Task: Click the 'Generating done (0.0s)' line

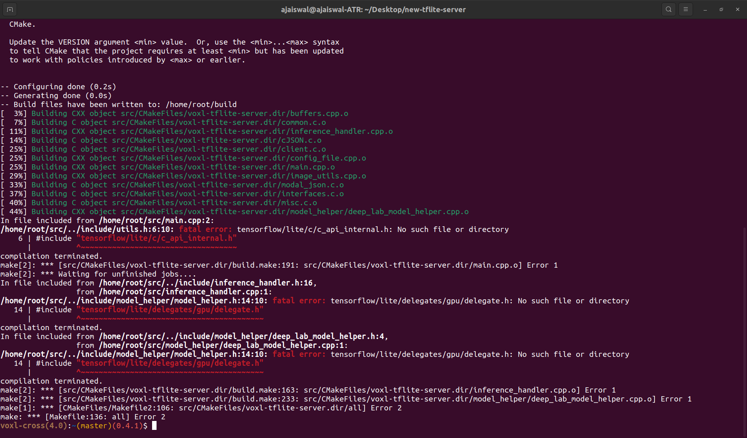Action: tap(56, 96)
